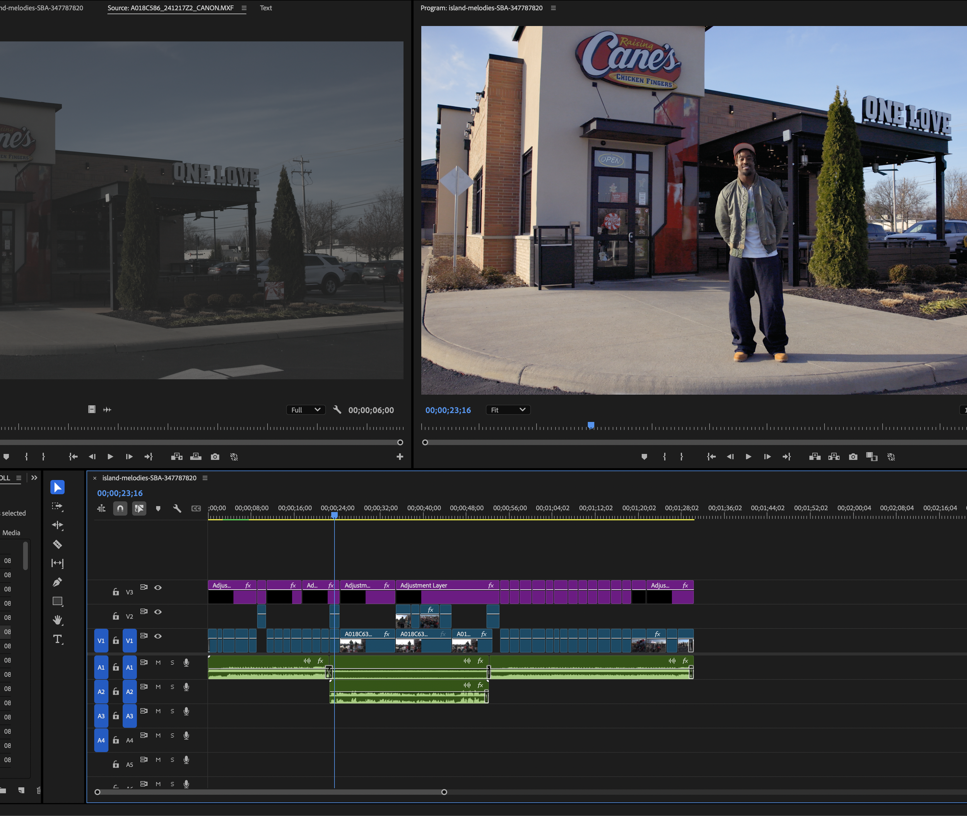Hide track V3 with eye icon
This screenshot has width=967, height=816.
point(158,587)
